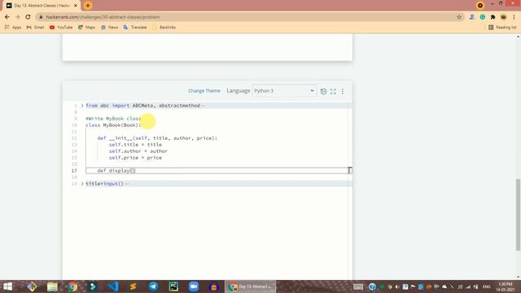521x293 pixels.
Task: Open the Apps bookmarks shortcut
Action: [13, 27]
